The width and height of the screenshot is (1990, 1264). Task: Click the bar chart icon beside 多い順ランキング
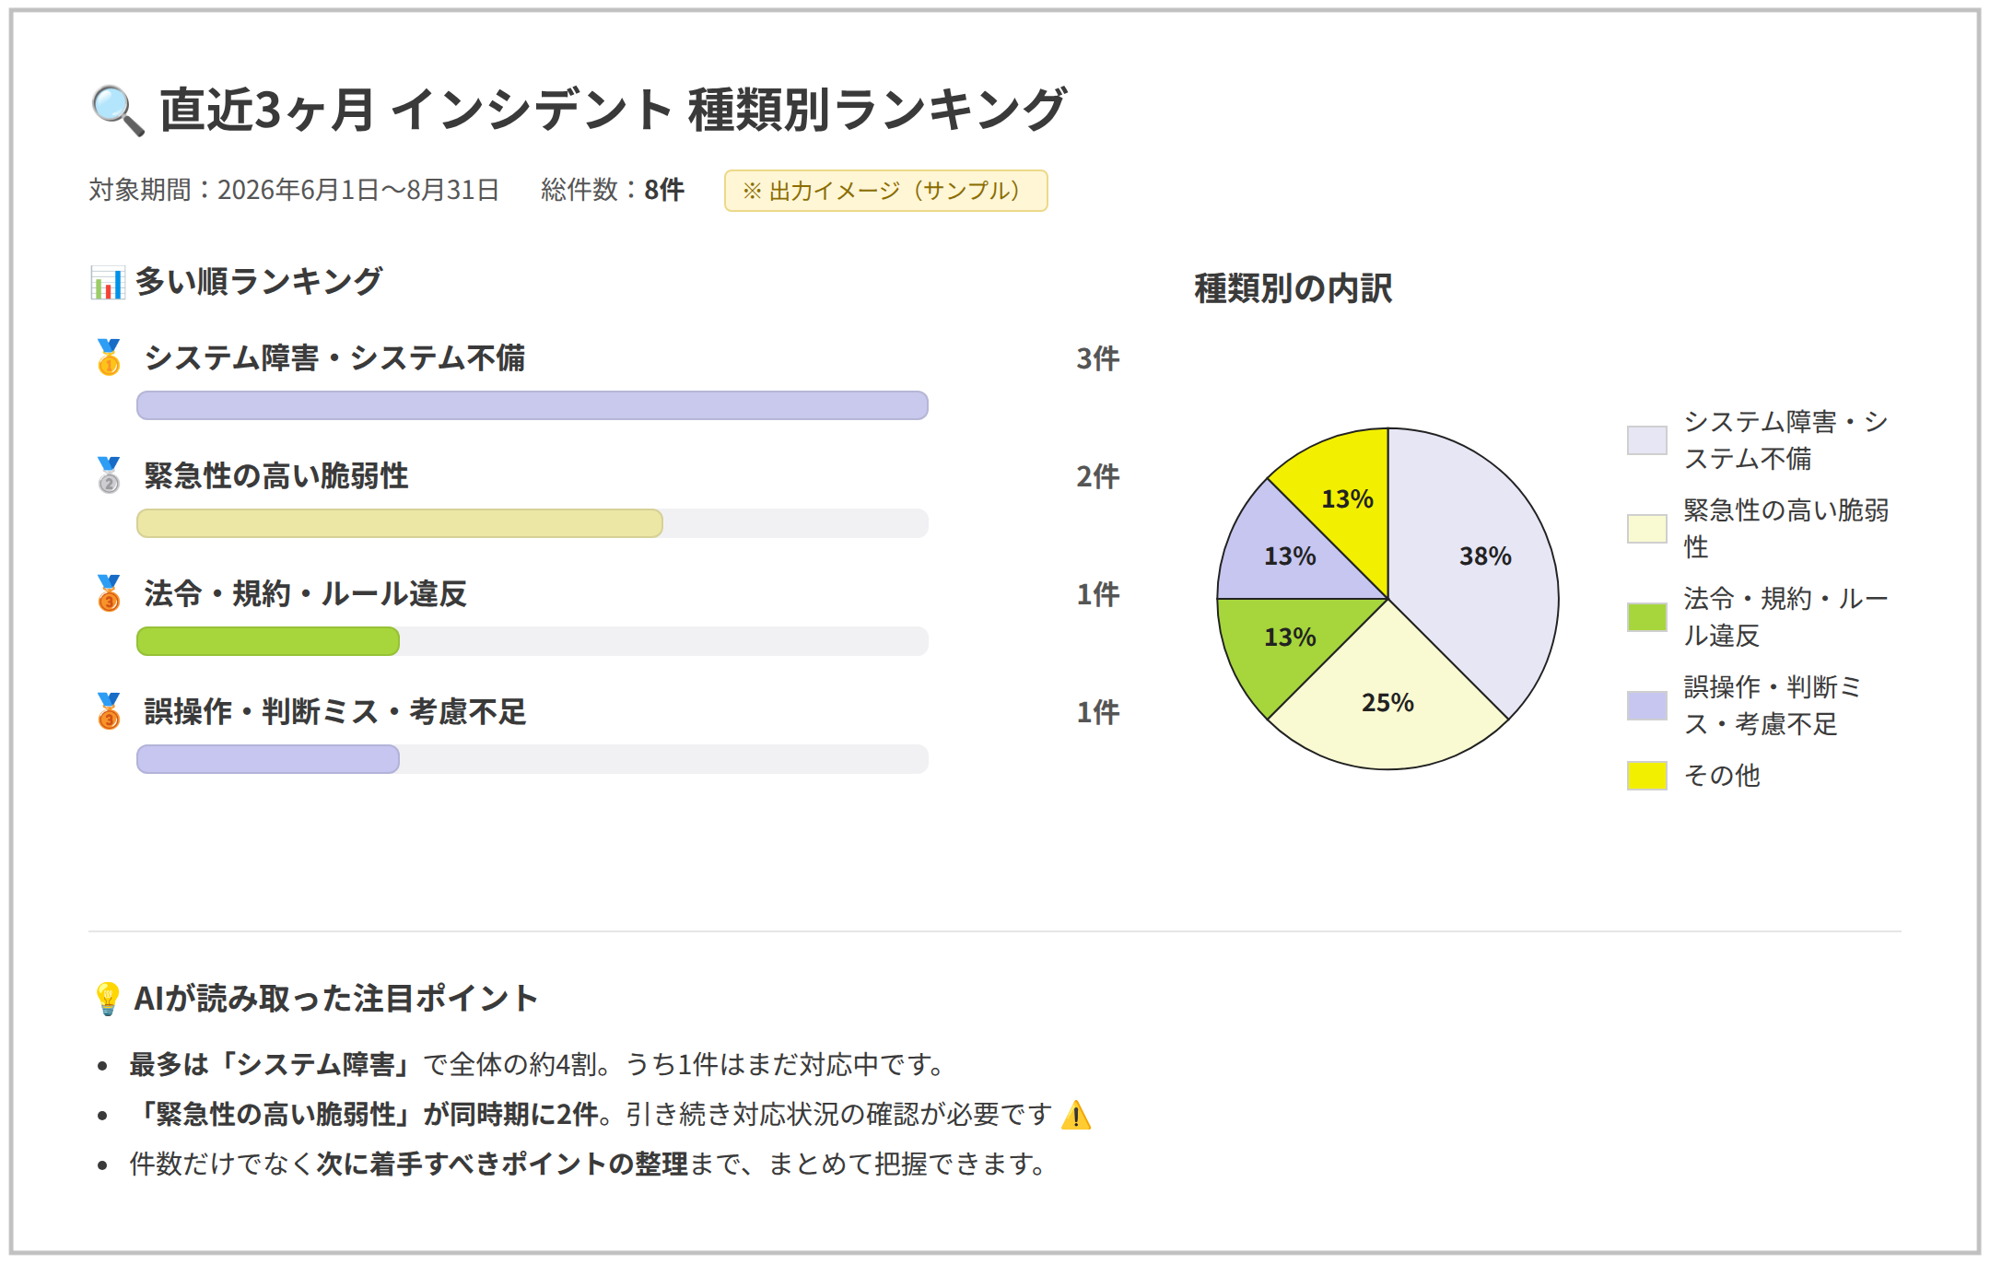click(x=107, y=283)
